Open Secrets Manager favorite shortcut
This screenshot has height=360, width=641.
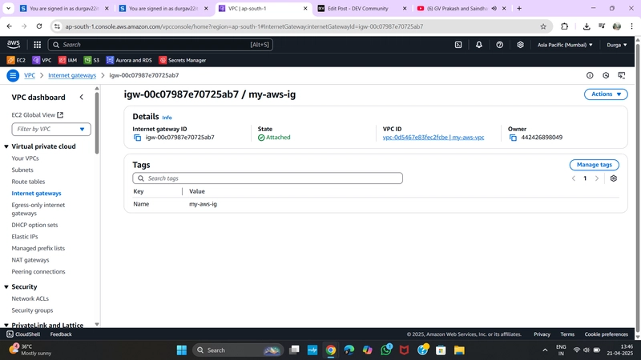pos(183,60)
